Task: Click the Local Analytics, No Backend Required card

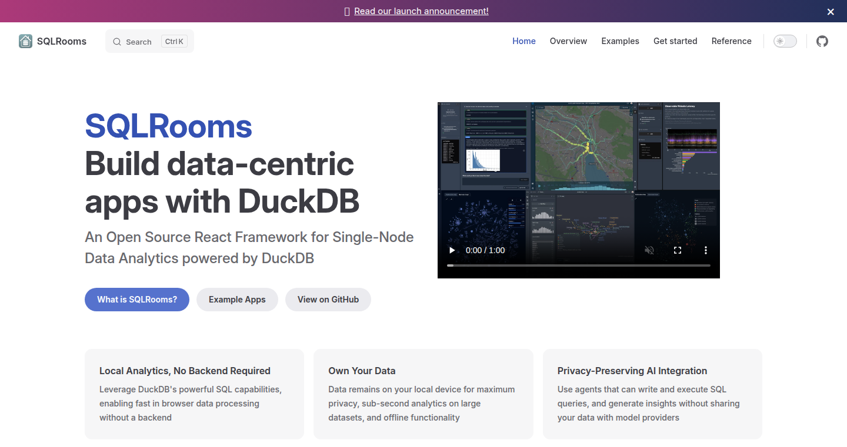Action: coord(194,394)
